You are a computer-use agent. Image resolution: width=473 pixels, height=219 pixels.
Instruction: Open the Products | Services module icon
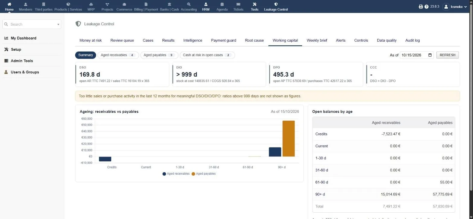[68, 4]
